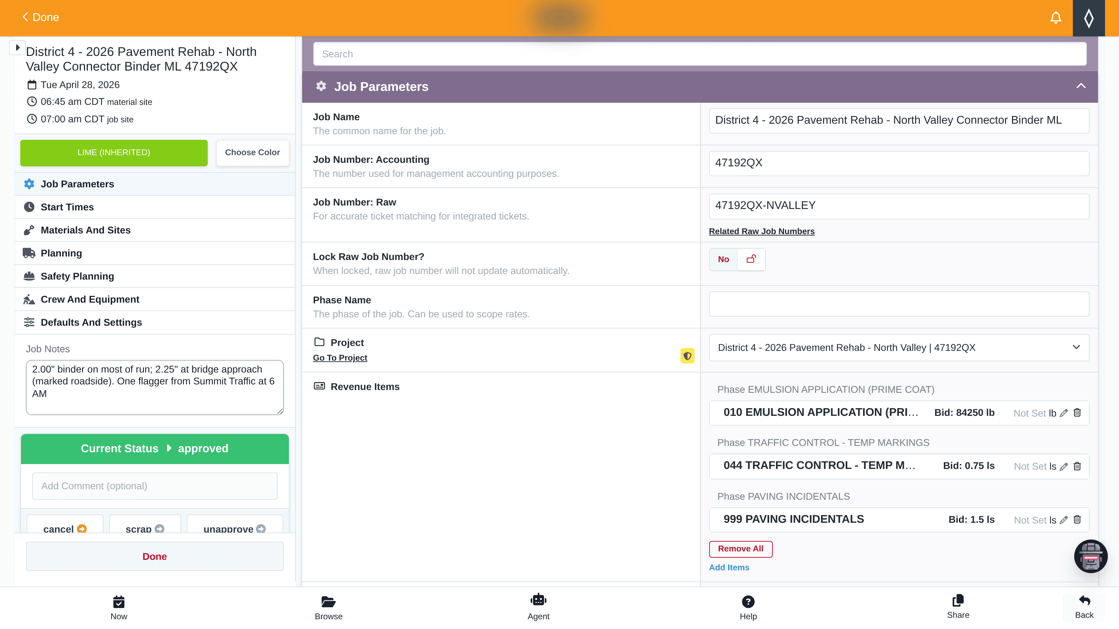Open the Help tab in bottom bar
The image size is (1119, 629).
748,608
